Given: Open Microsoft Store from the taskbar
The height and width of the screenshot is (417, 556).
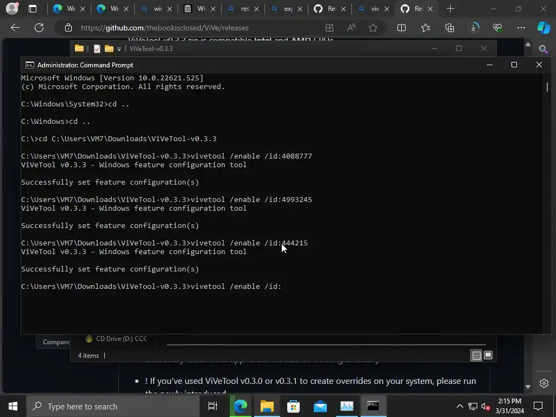Looking at the screenshot, I should 293,406.
